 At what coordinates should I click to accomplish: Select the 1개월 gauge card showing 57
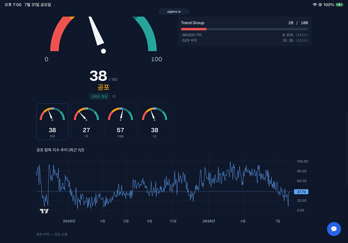[120, 122]
